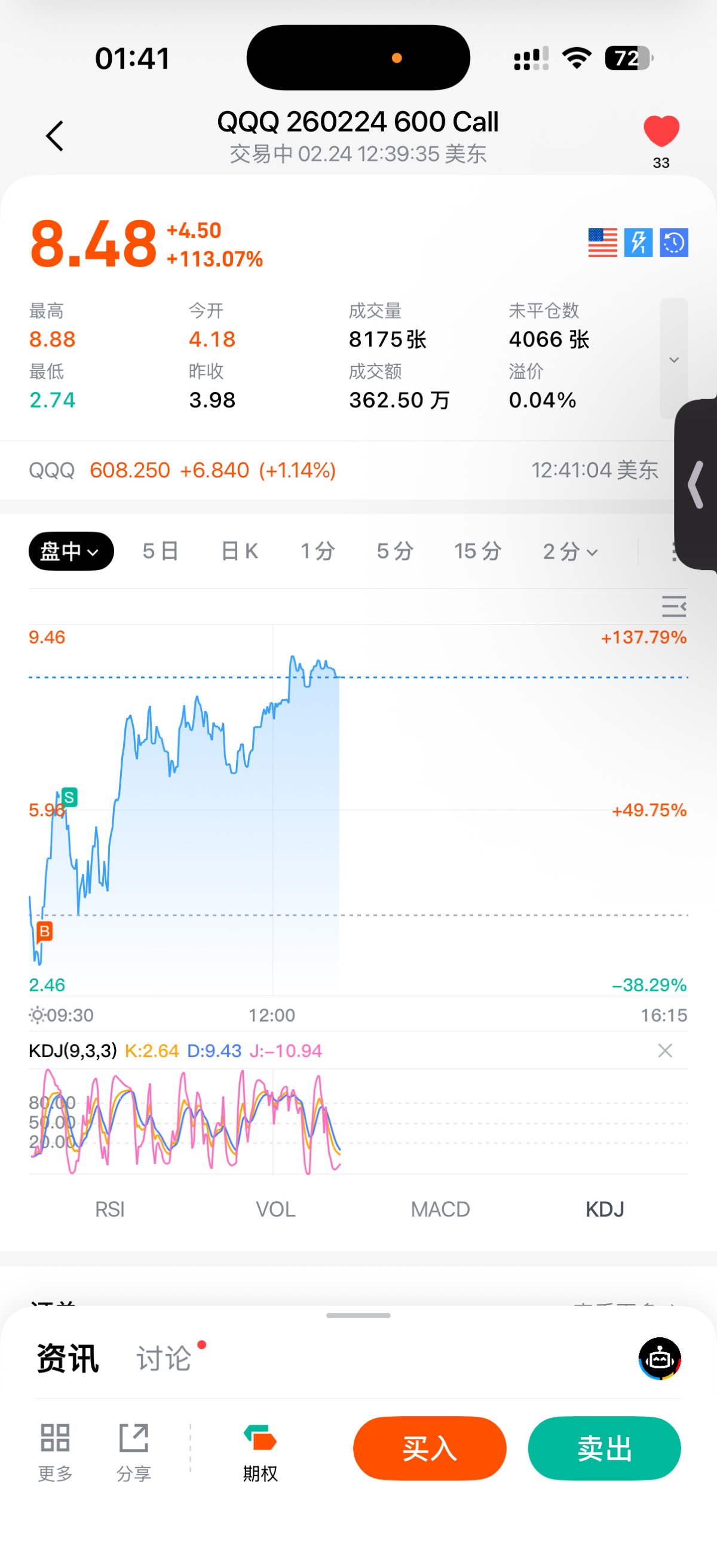Open the 2分 interval dropdown
Image resolution: width=717 pixels, height=1559 pixels.
tap(570, 552)
